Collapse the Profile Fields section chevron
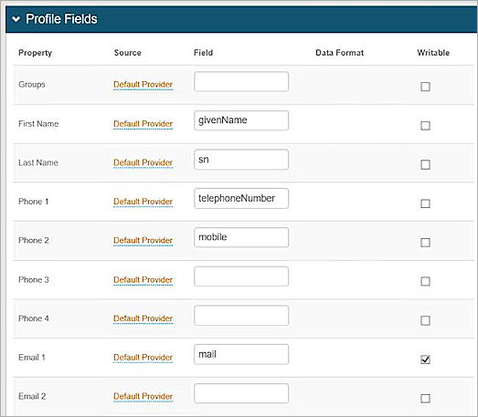 pos(16,19)
